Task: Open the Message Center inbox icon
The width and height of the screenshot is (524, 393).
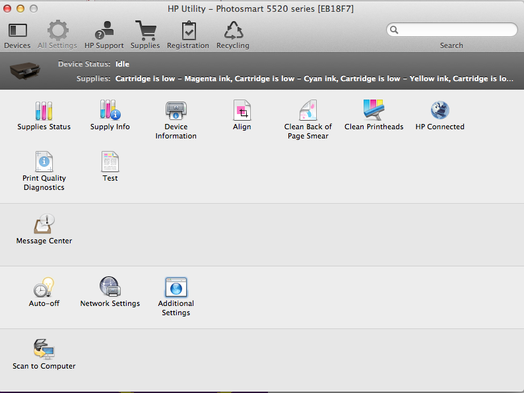Action: click(44, 224)
